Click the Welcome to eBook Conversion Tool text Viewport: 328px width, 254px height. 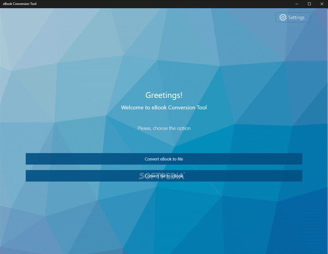tap(164, 108)
